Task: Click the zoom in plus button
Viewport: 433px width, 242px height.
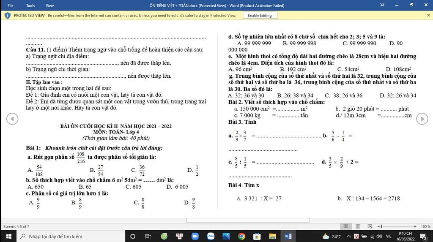Action: [415, 226]
